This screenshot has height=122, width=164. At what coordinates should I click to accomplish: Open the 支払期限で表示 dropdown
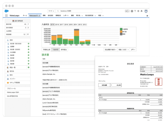110,50
